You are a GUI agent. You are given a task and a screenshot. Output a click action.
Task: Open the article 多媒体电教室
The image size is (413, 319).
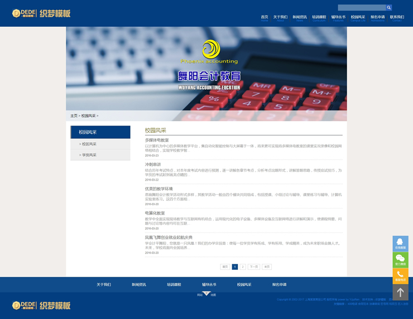157,140
